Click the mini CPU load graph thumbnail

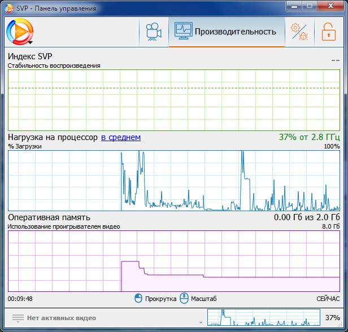pyautogui.click(x=264, y=317)
